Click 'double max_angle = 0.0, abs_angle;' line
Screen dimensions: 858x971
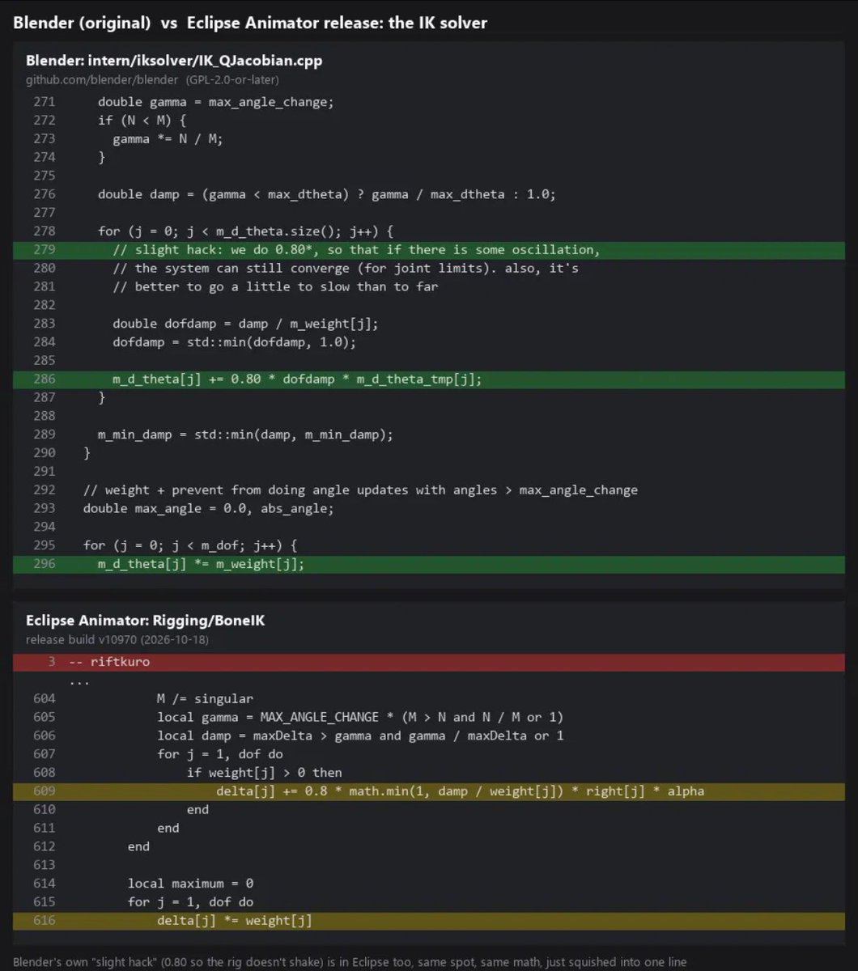click(208, 508)
